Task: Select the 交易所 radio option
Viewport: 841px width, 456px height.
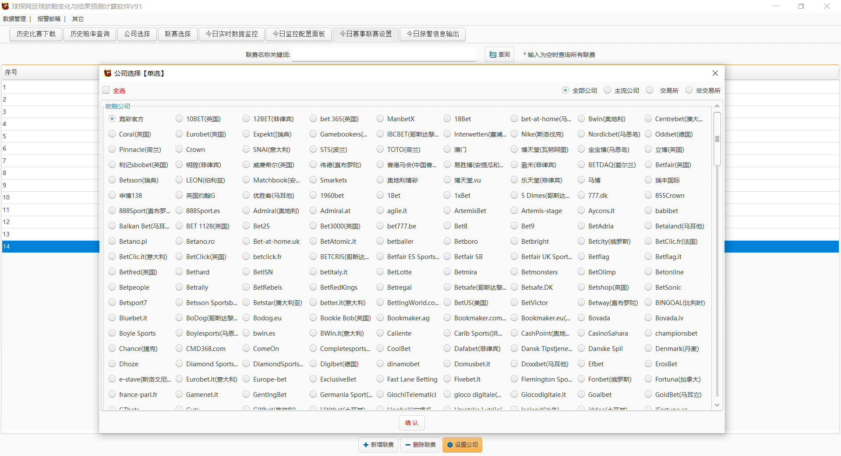Action: point(650,90)
